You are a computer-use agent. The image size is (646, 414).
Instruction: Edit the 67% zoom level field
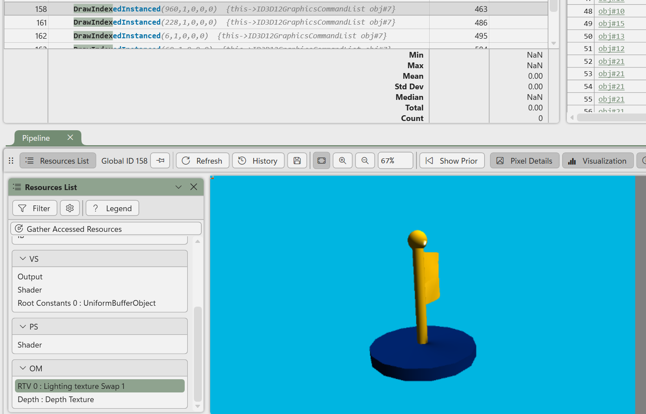(395, 161)
